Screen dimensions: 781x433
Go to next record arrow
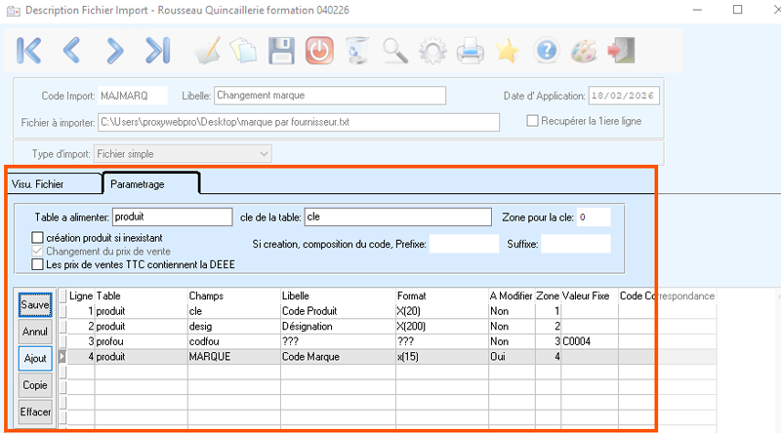114,51
